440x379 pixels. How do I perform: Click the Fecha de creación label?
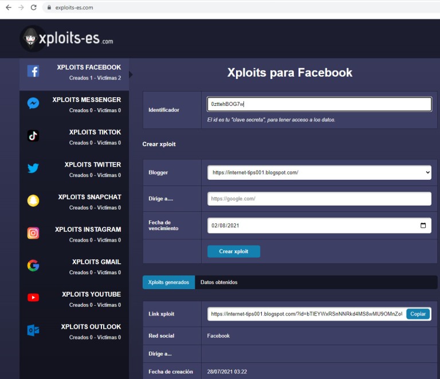[x=171, y=372]
